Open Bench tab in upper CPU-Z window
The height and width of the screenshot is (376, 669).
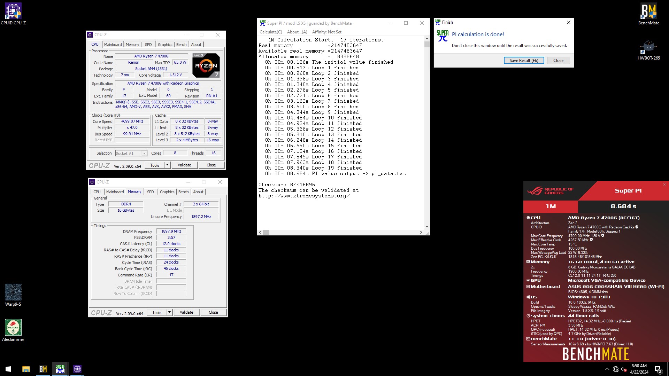(181, 45)
